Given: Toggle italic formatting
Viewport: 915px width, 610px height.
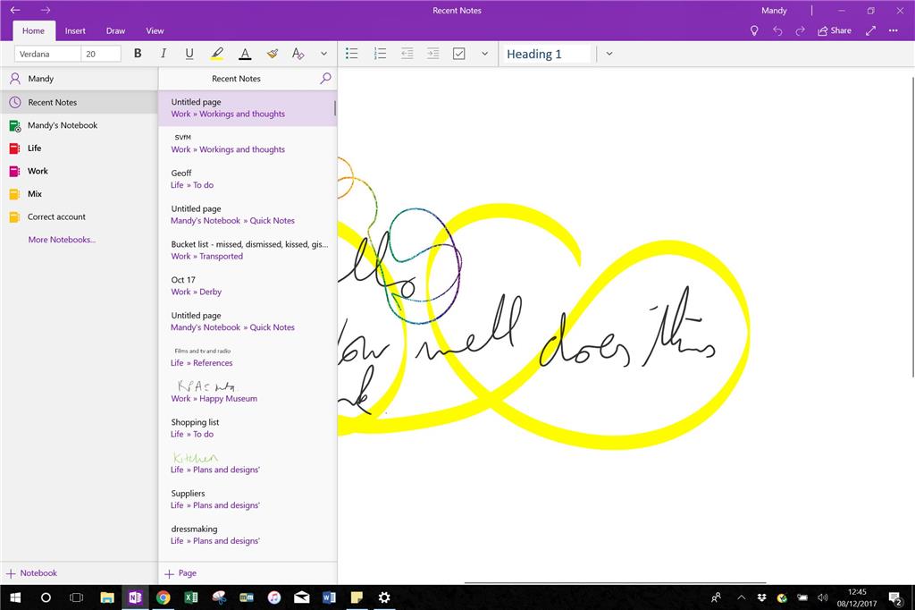Looking at the screenshot, I should pos(164,53).
